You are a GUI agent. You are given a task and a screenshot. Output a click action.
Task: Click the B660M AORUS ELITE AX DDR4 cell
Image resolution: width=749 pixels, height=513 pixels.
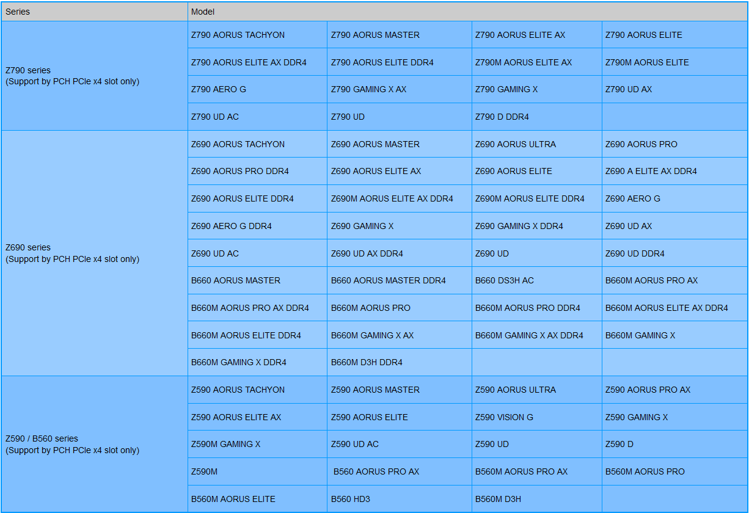point(675,308)
